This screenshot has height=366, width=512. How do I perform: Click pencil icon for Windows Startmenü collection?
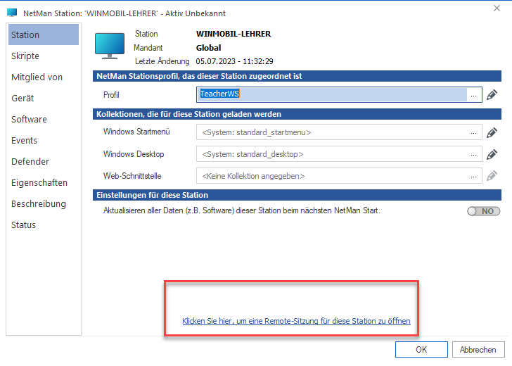pyautogui.click(x=492, y=132)
